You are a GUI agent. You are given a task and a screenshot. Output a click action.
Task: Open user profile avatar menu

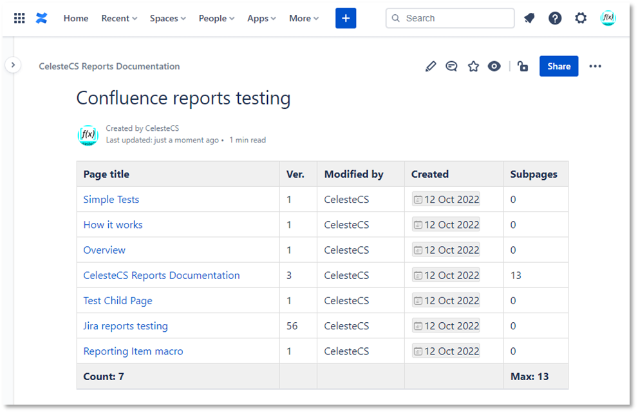[x=608, y=18]
